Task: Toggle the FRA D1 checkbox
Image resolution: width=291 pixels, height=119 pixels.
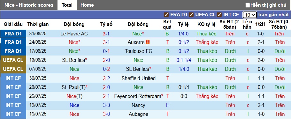Action: tap(166, 15)
